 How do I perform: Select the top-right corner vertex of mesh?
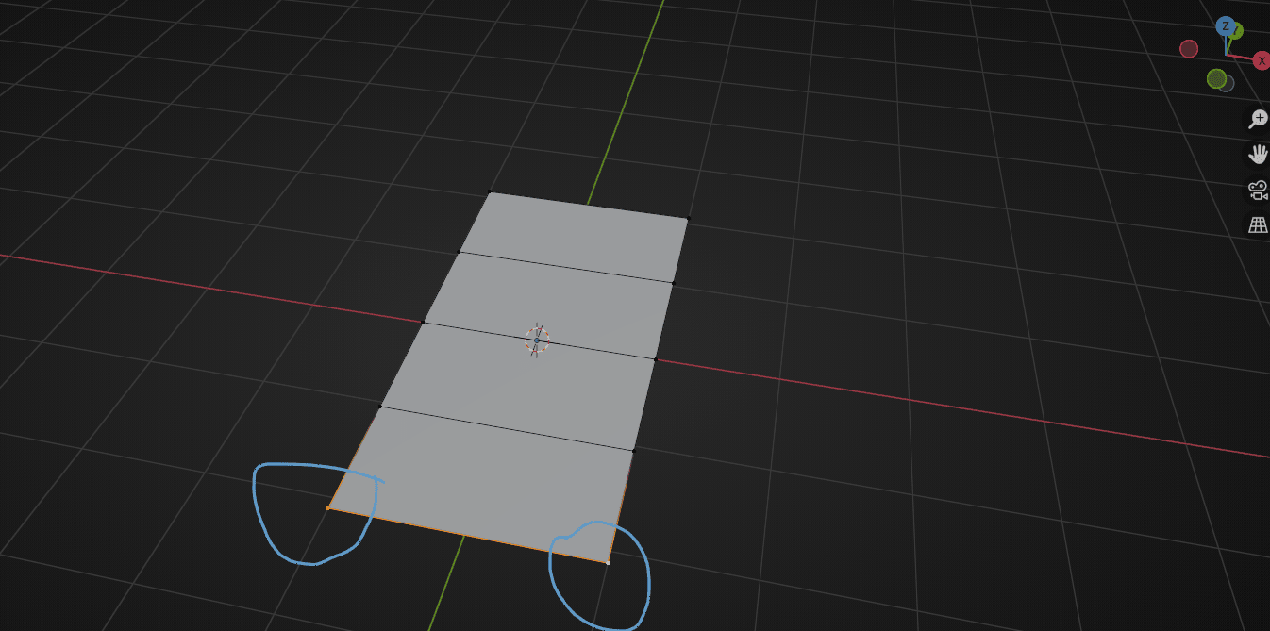pos(689,219)
